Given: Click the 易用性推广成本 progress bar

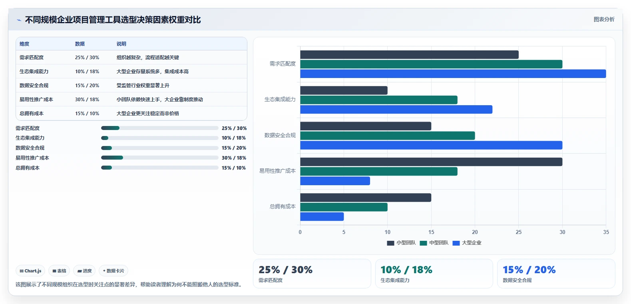Looking at the screenshot, I should 159,158.
